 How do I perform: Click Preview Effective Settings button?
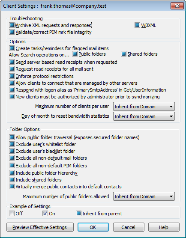(40, 227)
